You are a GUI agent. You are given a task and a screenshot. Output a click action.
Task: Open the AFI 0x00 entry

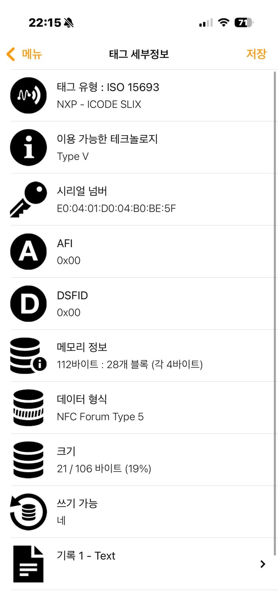(x=121, y=251)
